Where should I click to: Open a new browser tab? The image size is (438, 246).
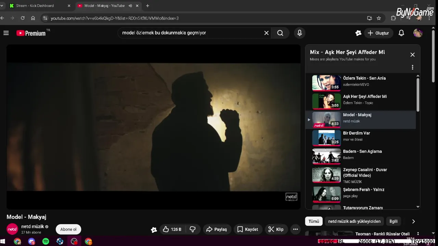pos(147,6)
